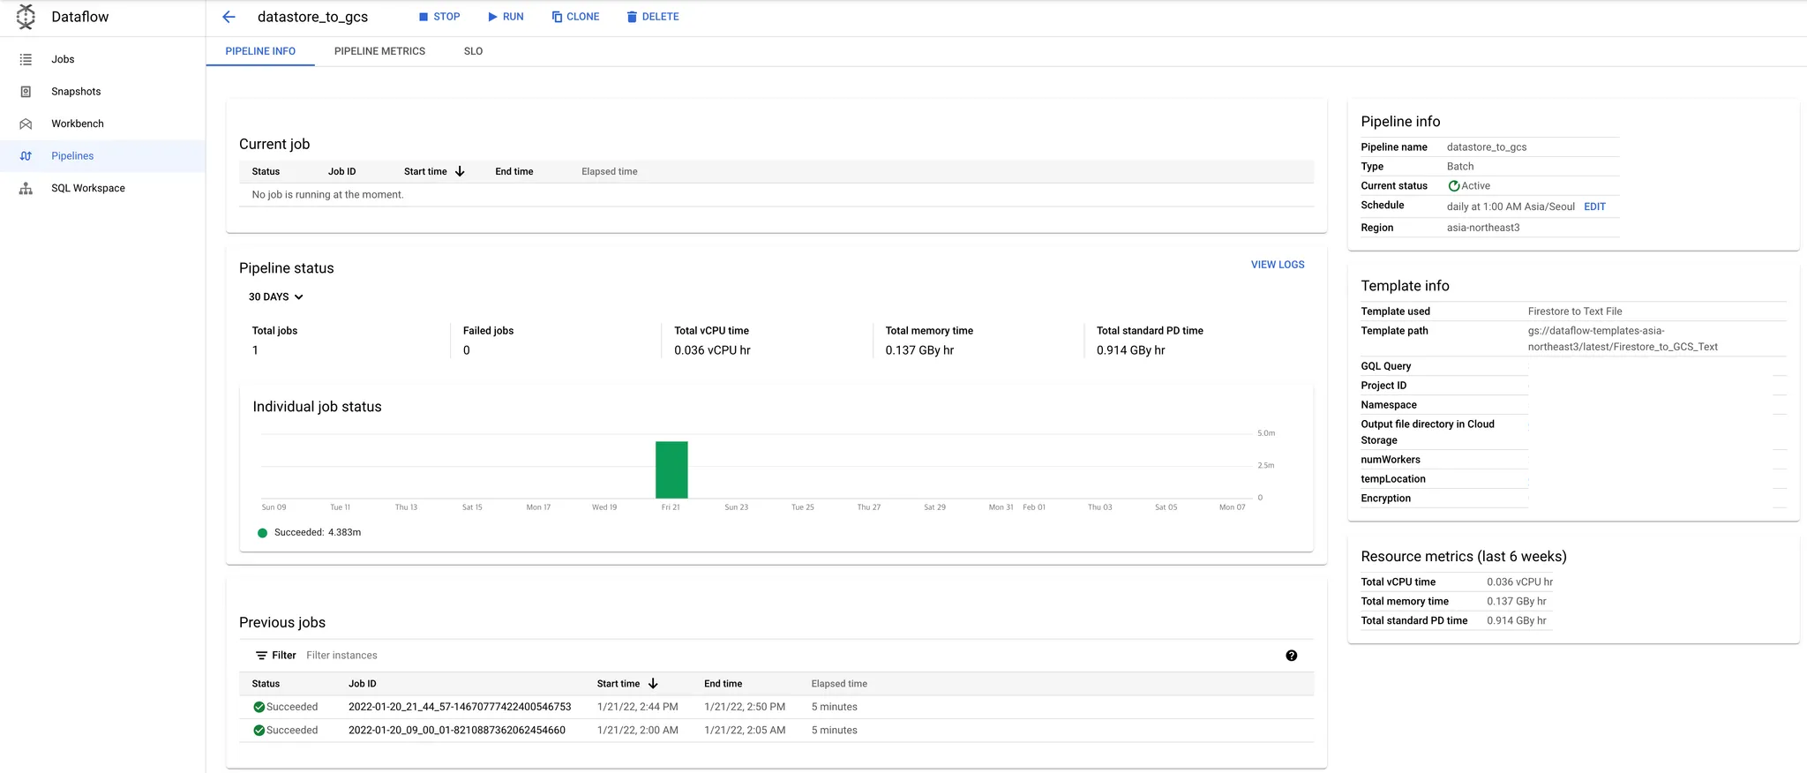Click the 'Succeeded: 4.383m' legend label

pos(318,533)
